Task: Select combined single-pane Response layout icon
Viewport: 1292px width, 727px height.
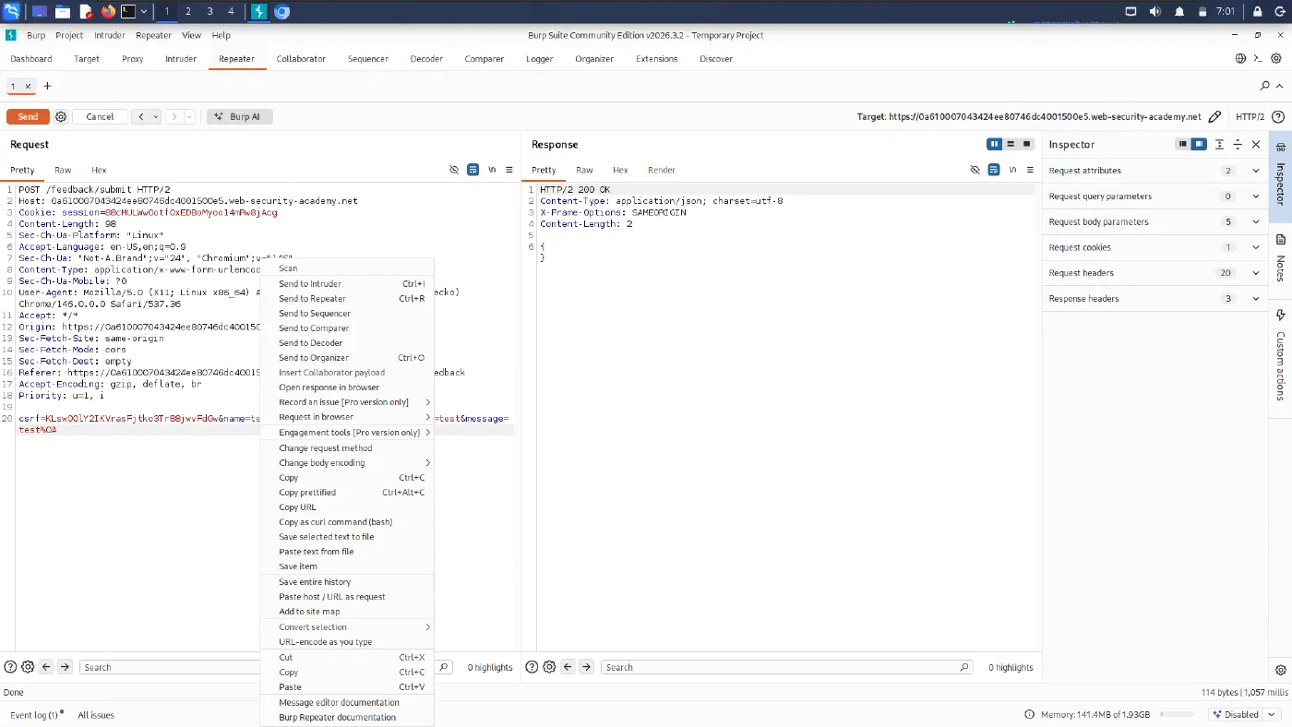Action: 1026,144
